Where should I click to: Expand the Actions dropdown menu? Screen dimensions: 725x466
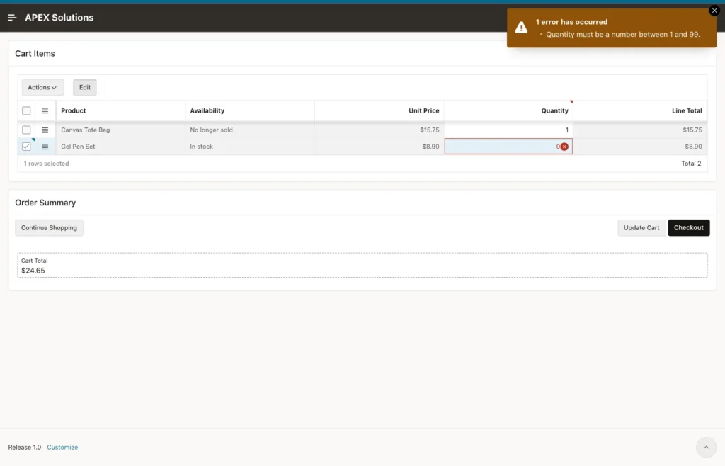click(42, 87)
